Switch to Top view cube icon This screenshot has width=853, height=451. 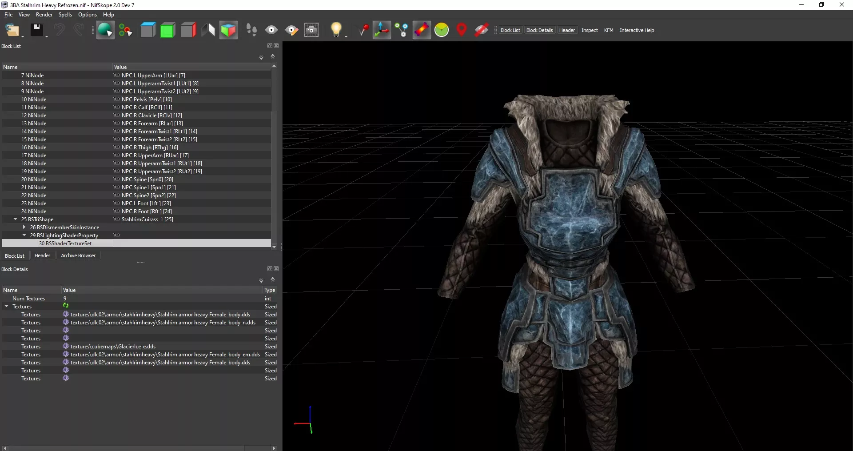pos(148,30)
